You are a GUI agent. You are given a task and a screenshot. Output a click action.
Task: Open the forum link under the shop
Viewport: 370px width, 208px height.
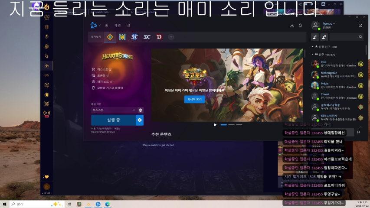coord(100,75)
